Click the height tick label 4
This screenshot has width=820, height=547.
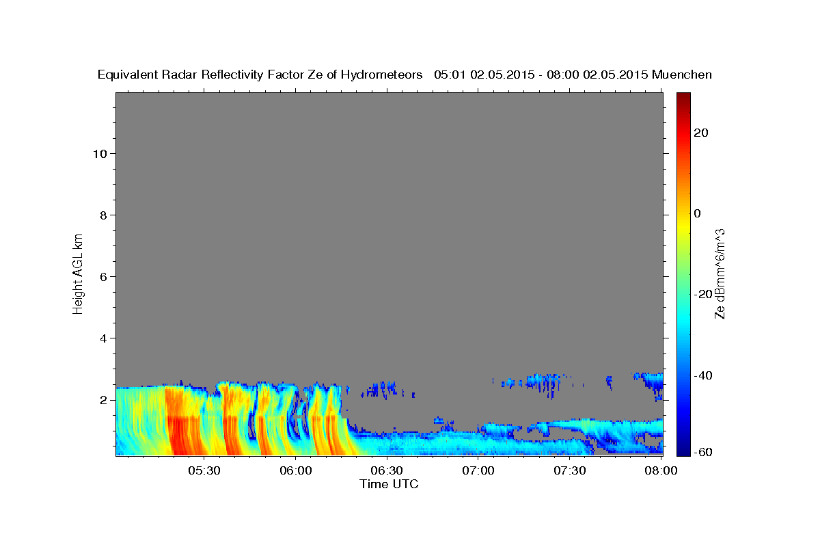point(104,338)
